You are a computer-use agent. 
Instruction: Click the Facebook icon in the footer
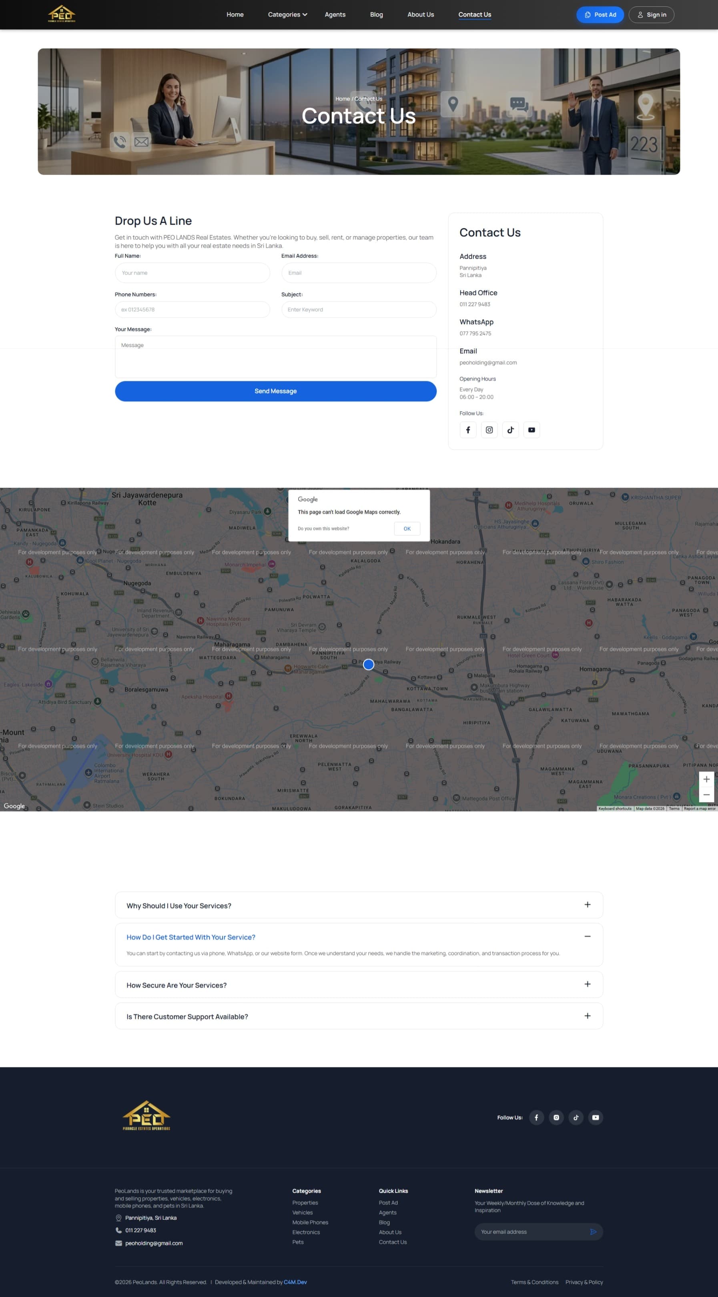tap(537, 1117)
